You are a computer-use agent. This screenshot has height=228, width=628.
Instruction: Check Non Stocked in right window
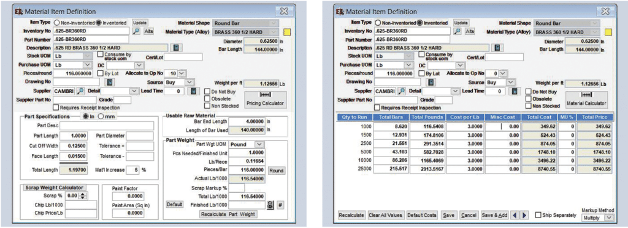pyautogui.click(x=528, y=106)
